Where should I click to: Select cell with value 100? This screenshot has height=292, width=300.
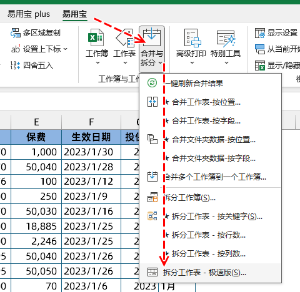click(x=36, y=182)
